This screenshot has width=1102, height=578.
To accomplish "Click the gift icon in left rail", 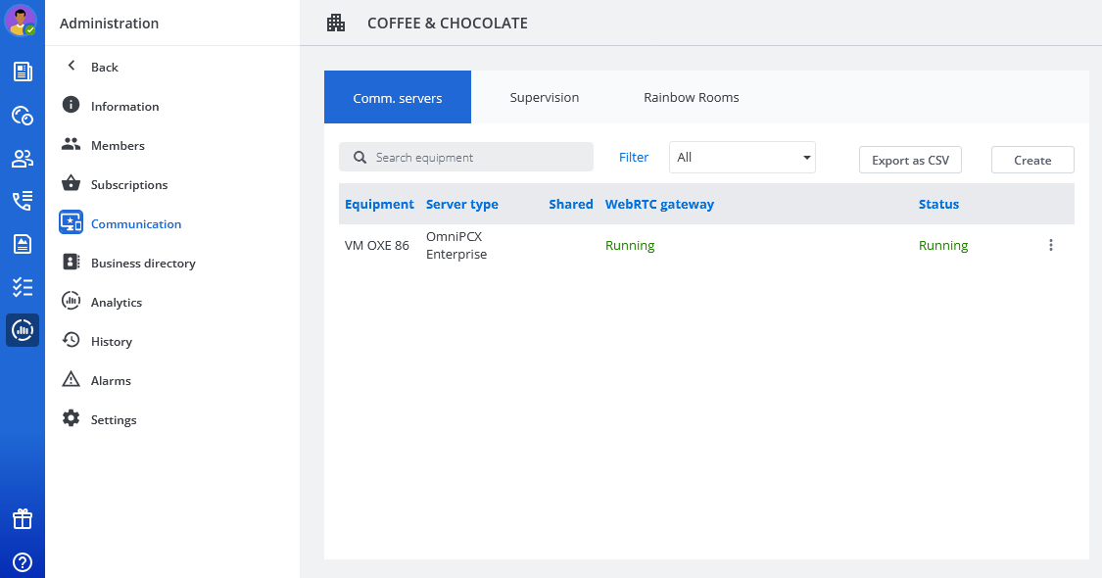I will coord(23,519).
